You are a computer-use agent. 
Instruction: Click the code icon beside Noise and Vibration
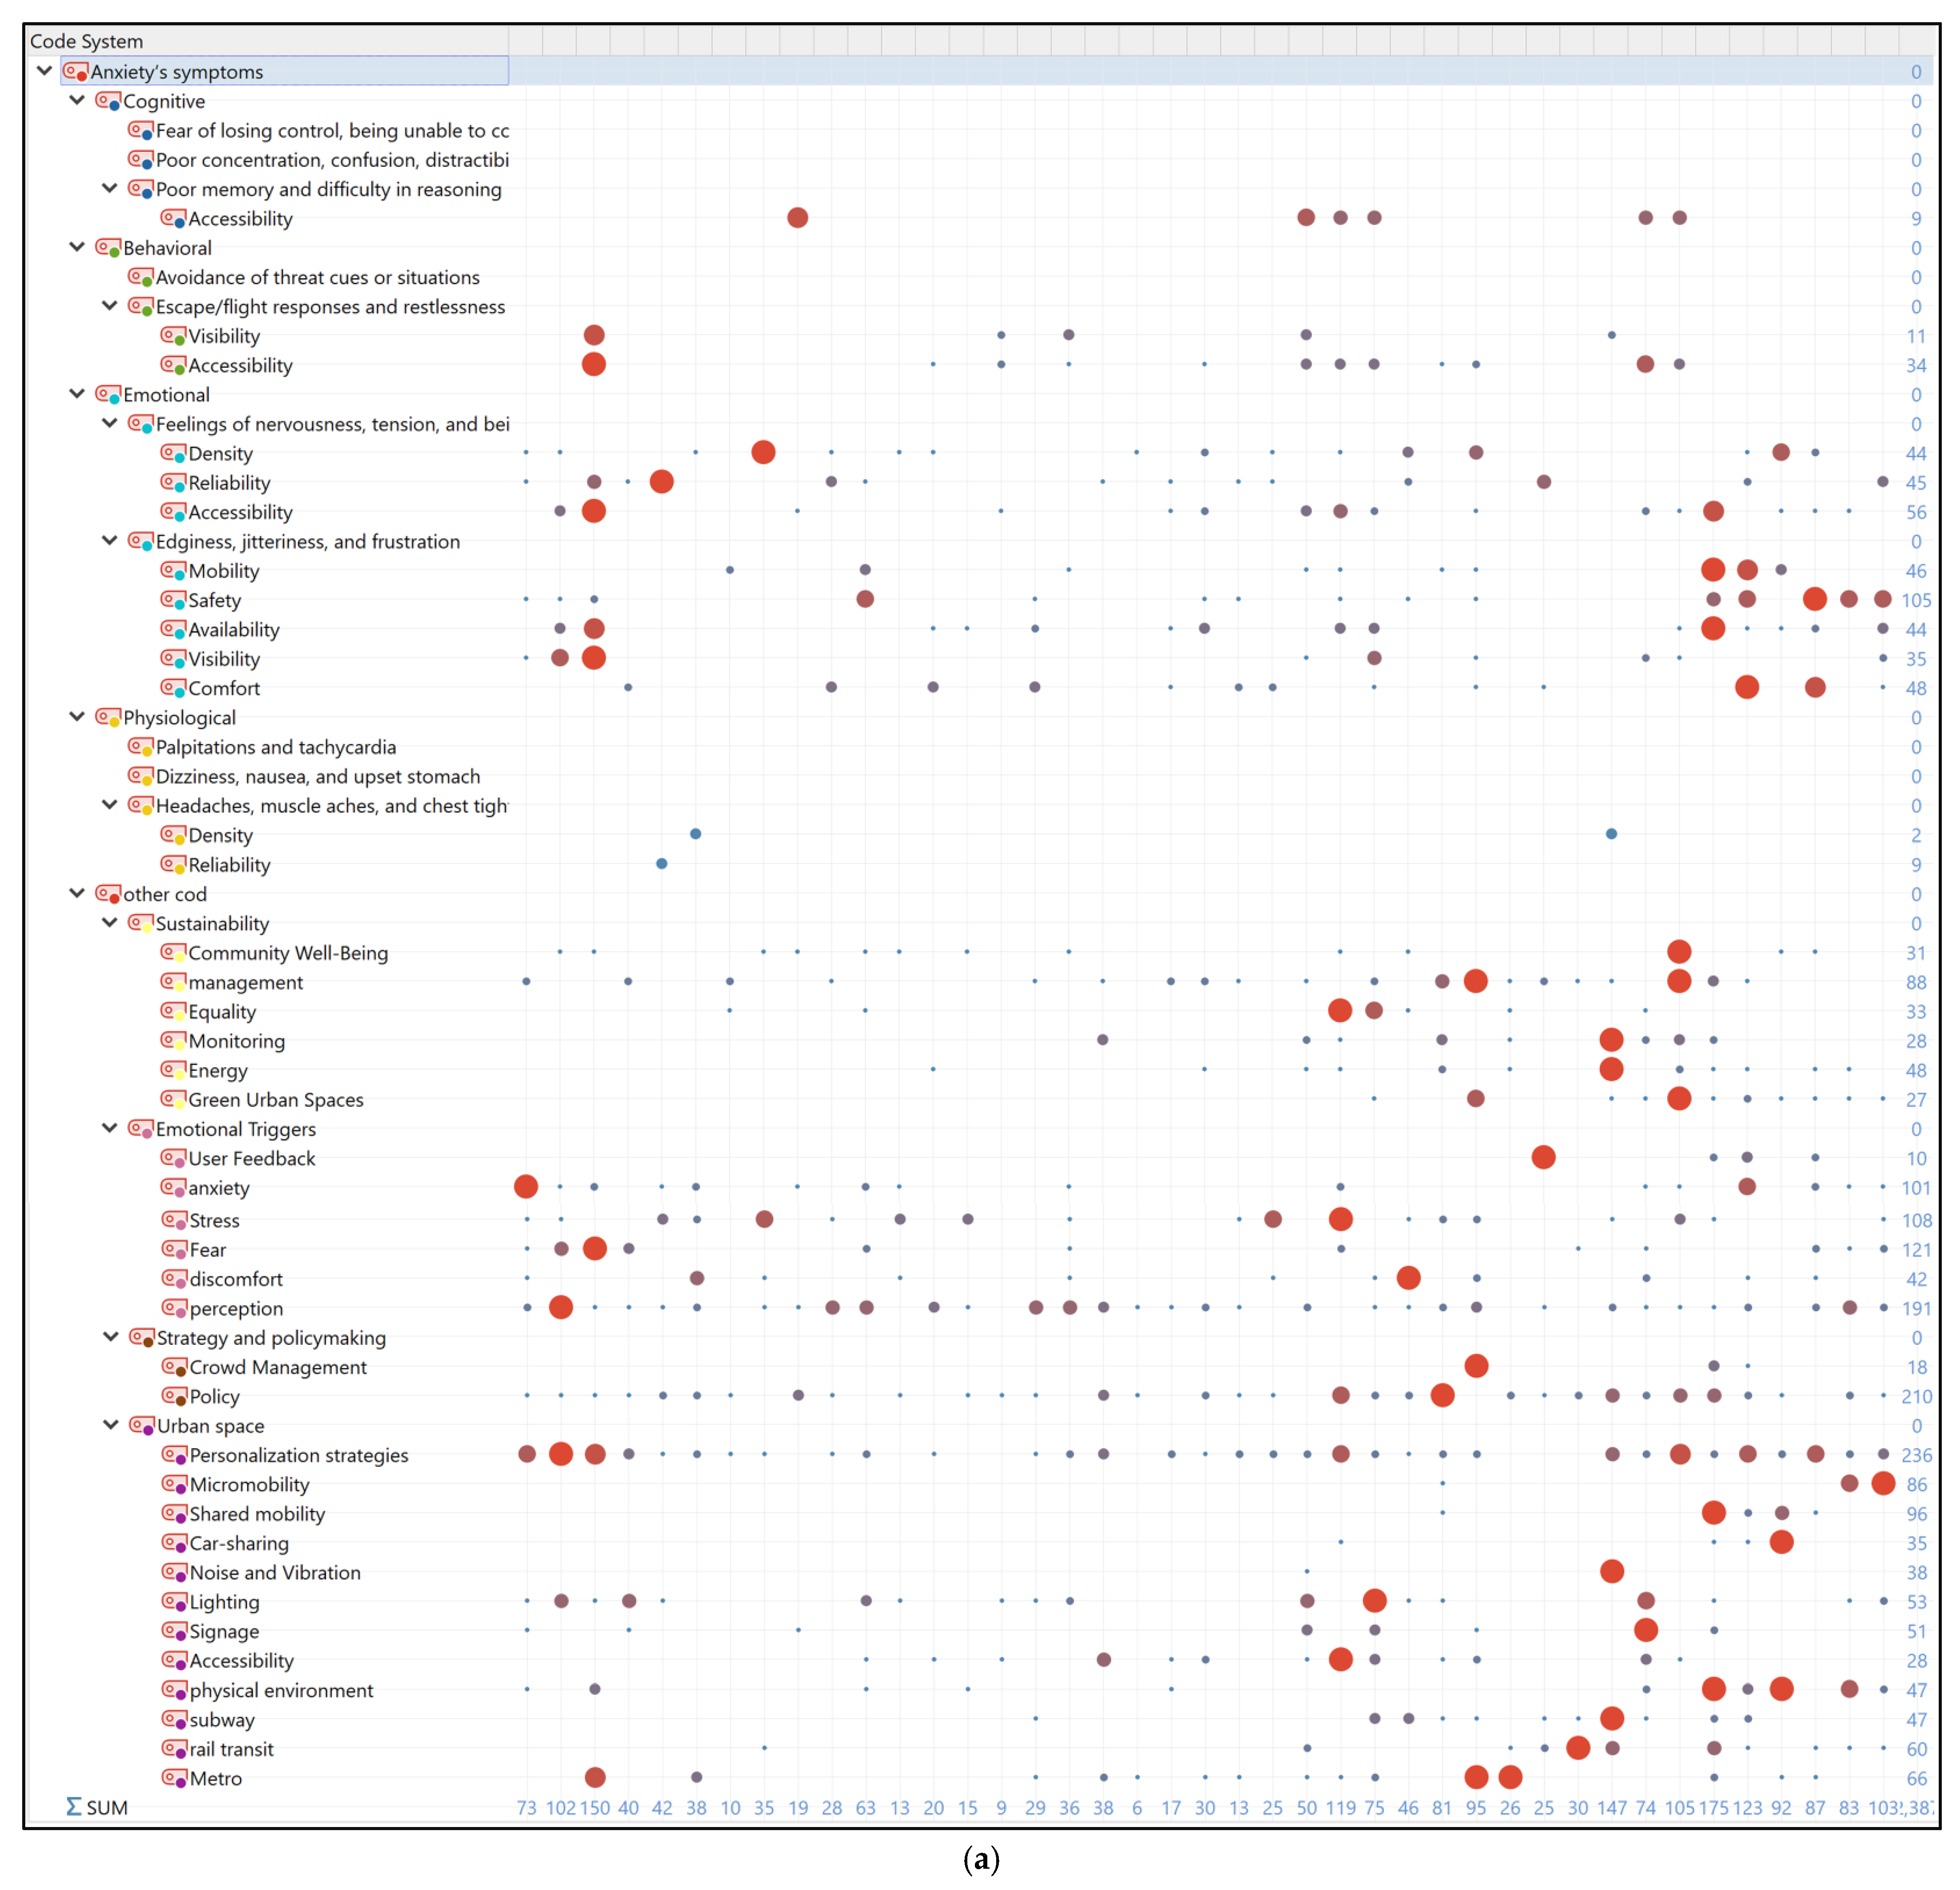pos(174,1572)
